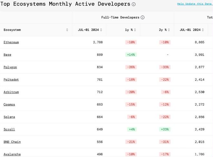The width and height of the screenshot is (213, 157).
Task: Click Polygon total value 2,877
Action: pyautogui.click(x=199, y=67)
